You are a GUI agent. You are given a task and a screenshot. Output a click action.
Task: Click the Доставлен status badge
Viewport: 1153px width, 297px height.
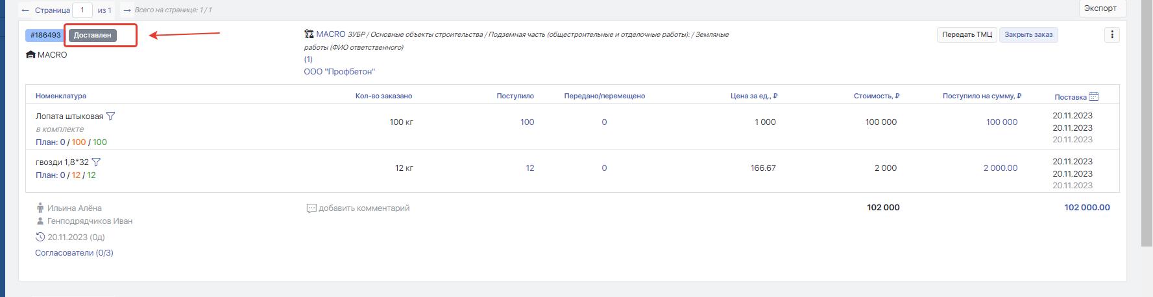point(92,36)
